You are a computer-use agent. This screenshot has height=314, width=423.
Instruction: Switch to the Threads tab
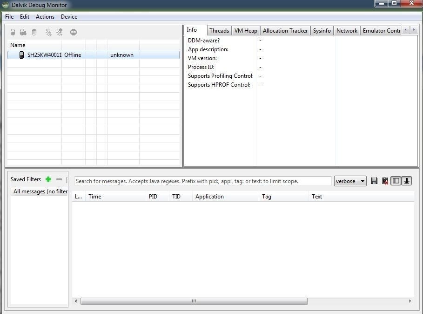219,30
